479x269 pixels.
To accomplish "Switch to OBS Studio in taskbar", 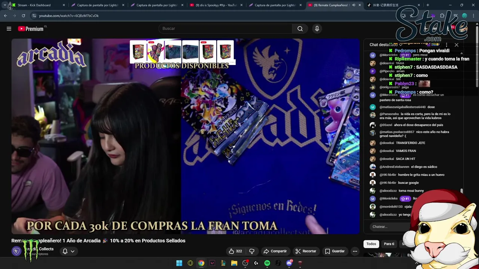I will (x=245, y=263).
